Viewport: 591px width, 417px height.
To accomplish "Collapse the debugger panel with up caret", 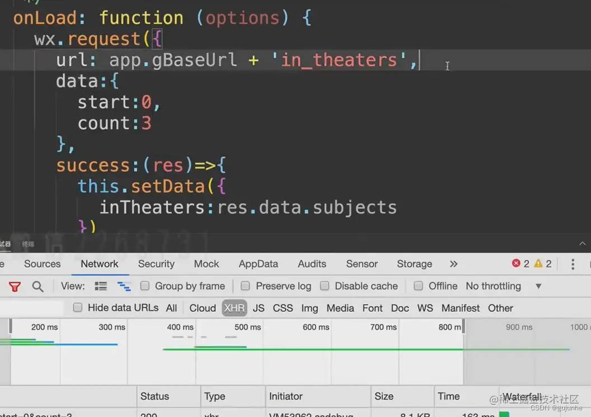I will (583, 244).
